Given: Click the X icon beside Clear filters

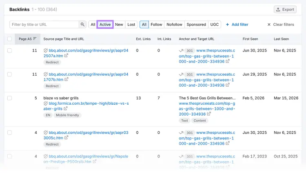Looking at the screenshot, I should pos(269,25).
